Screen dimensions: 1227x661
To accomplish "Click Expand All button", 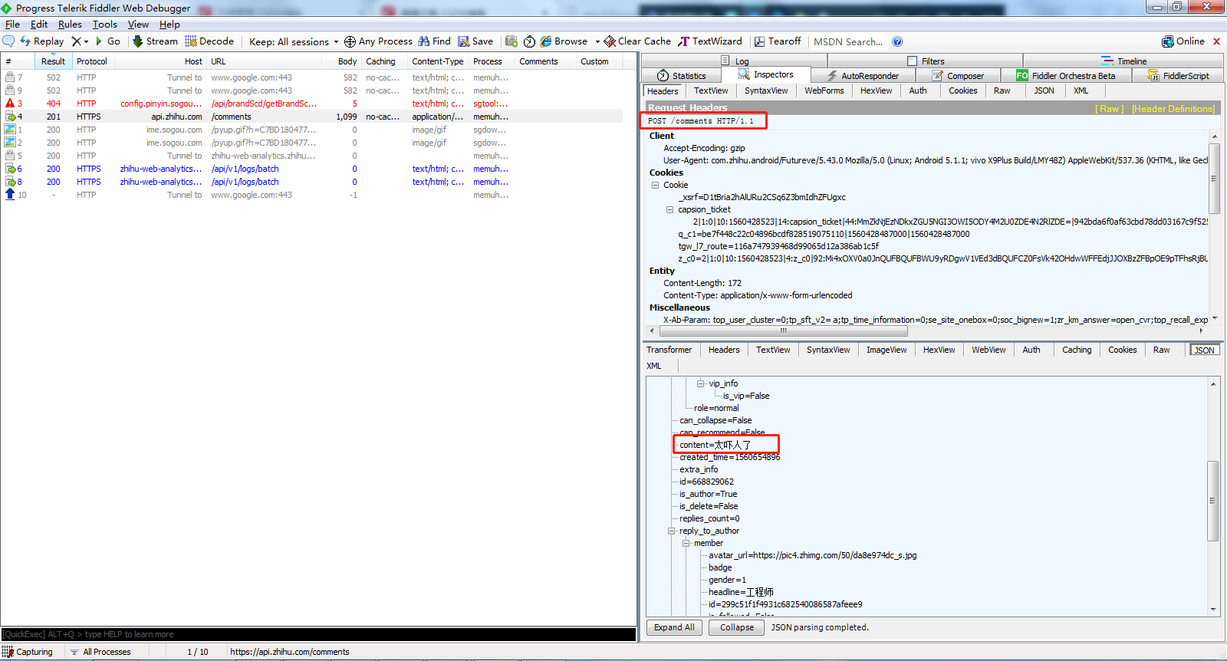I will pyautogui.click(x=674, y=627).
